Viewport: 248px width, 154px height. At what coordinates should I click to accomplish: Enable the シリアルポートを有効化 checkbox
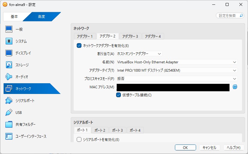79,139
